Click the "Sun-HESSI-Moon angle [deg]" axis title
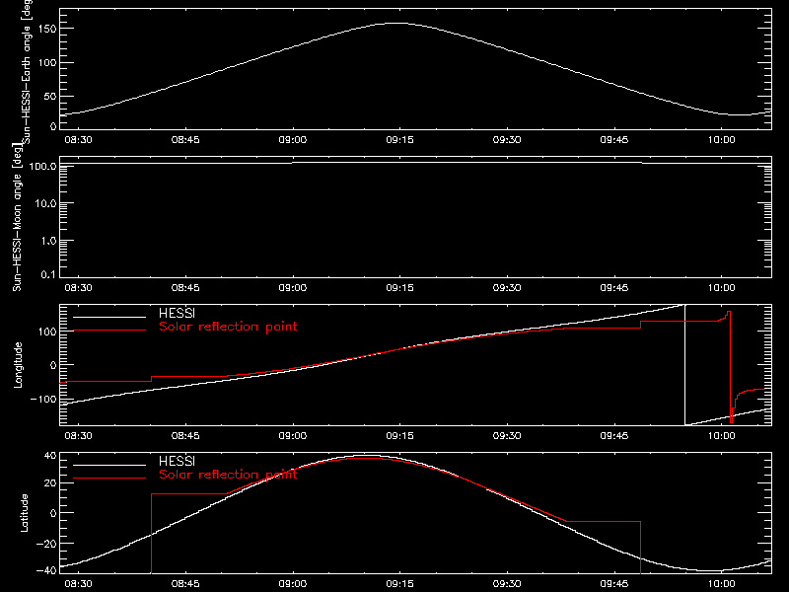The width and height of the screenshot is (789, 592). click(x=17, y=217)
